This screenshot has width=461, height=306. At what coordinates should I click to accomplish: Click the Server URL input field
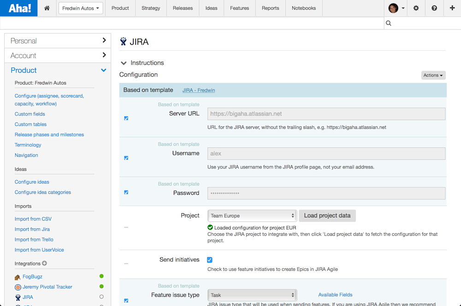pos(326,114)
